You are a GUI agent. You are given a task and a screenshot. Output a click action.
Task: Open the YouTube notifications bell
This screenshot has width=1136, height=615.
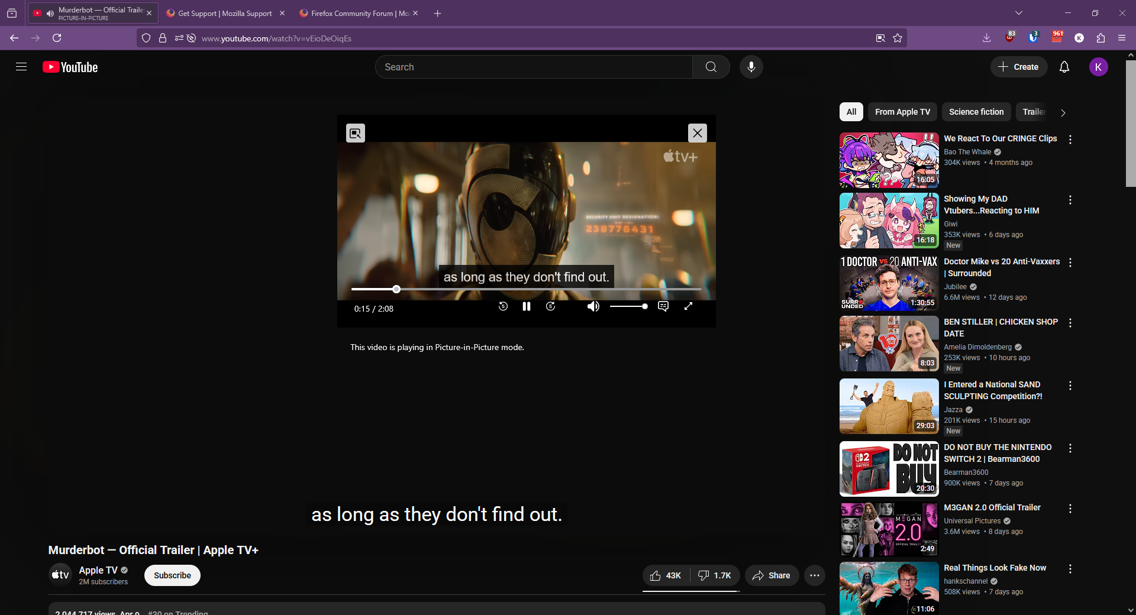point(1064,67)
